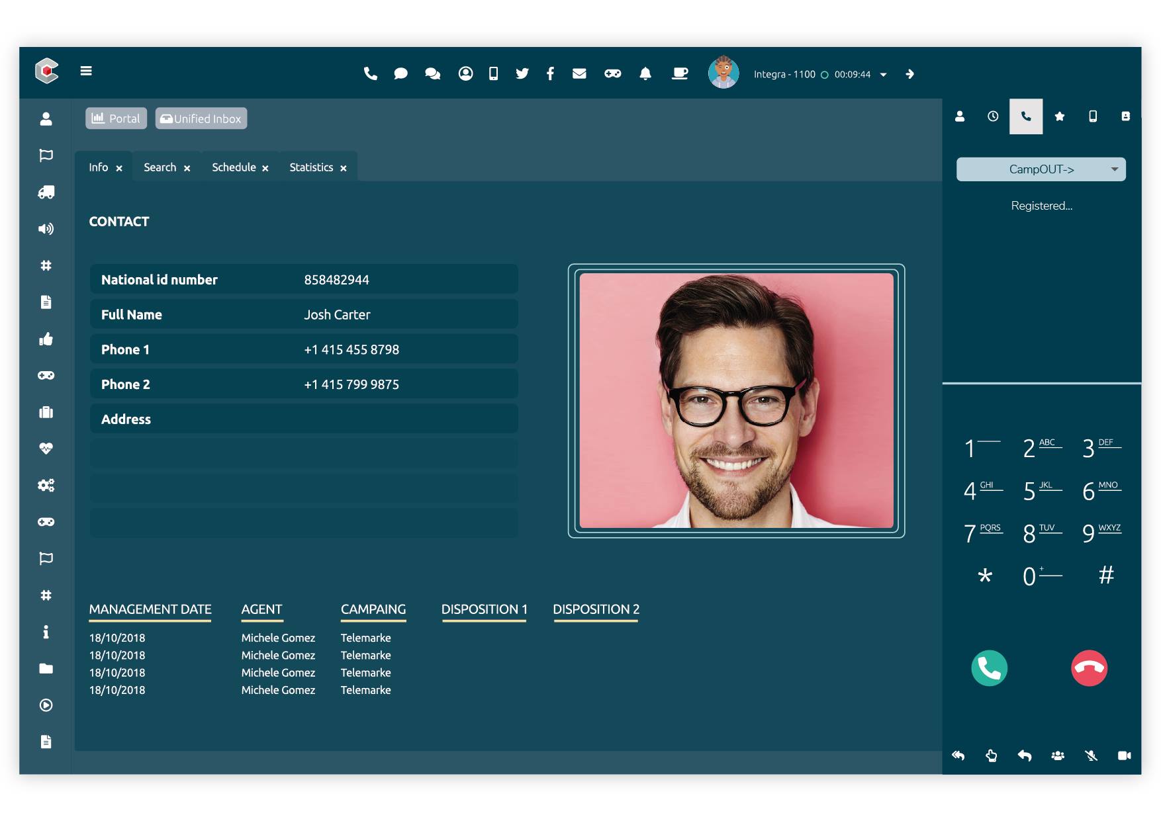
Task: Expand the CampOUT-> dropdown
Action: click(x=1041, y=169)
